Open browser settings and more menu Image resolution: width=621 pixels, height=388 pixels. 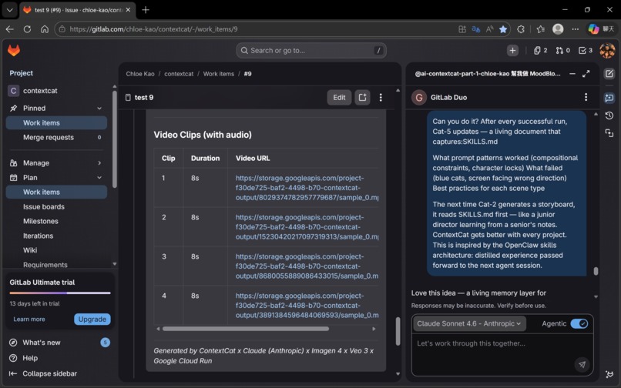coord(575,29)
